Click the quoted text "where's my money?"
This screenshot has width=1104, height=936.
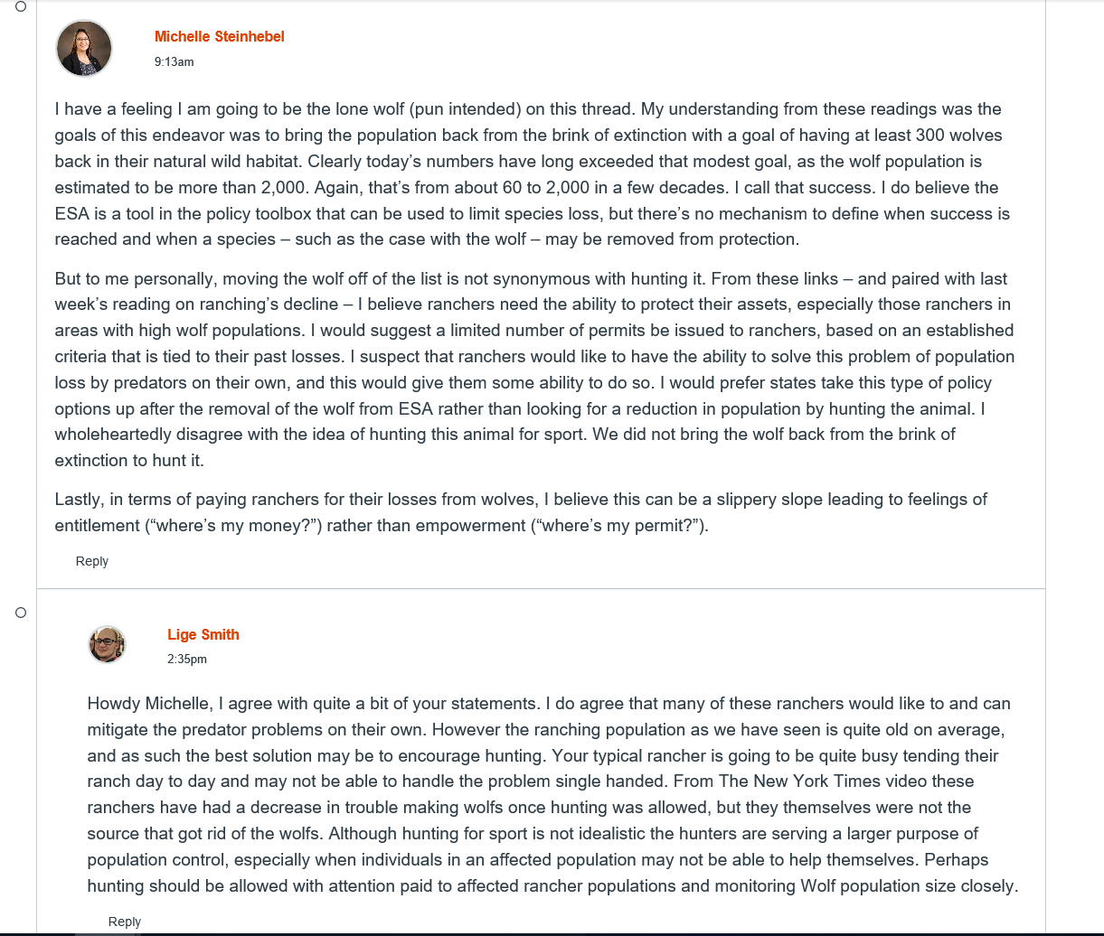[x=234, y=526]
